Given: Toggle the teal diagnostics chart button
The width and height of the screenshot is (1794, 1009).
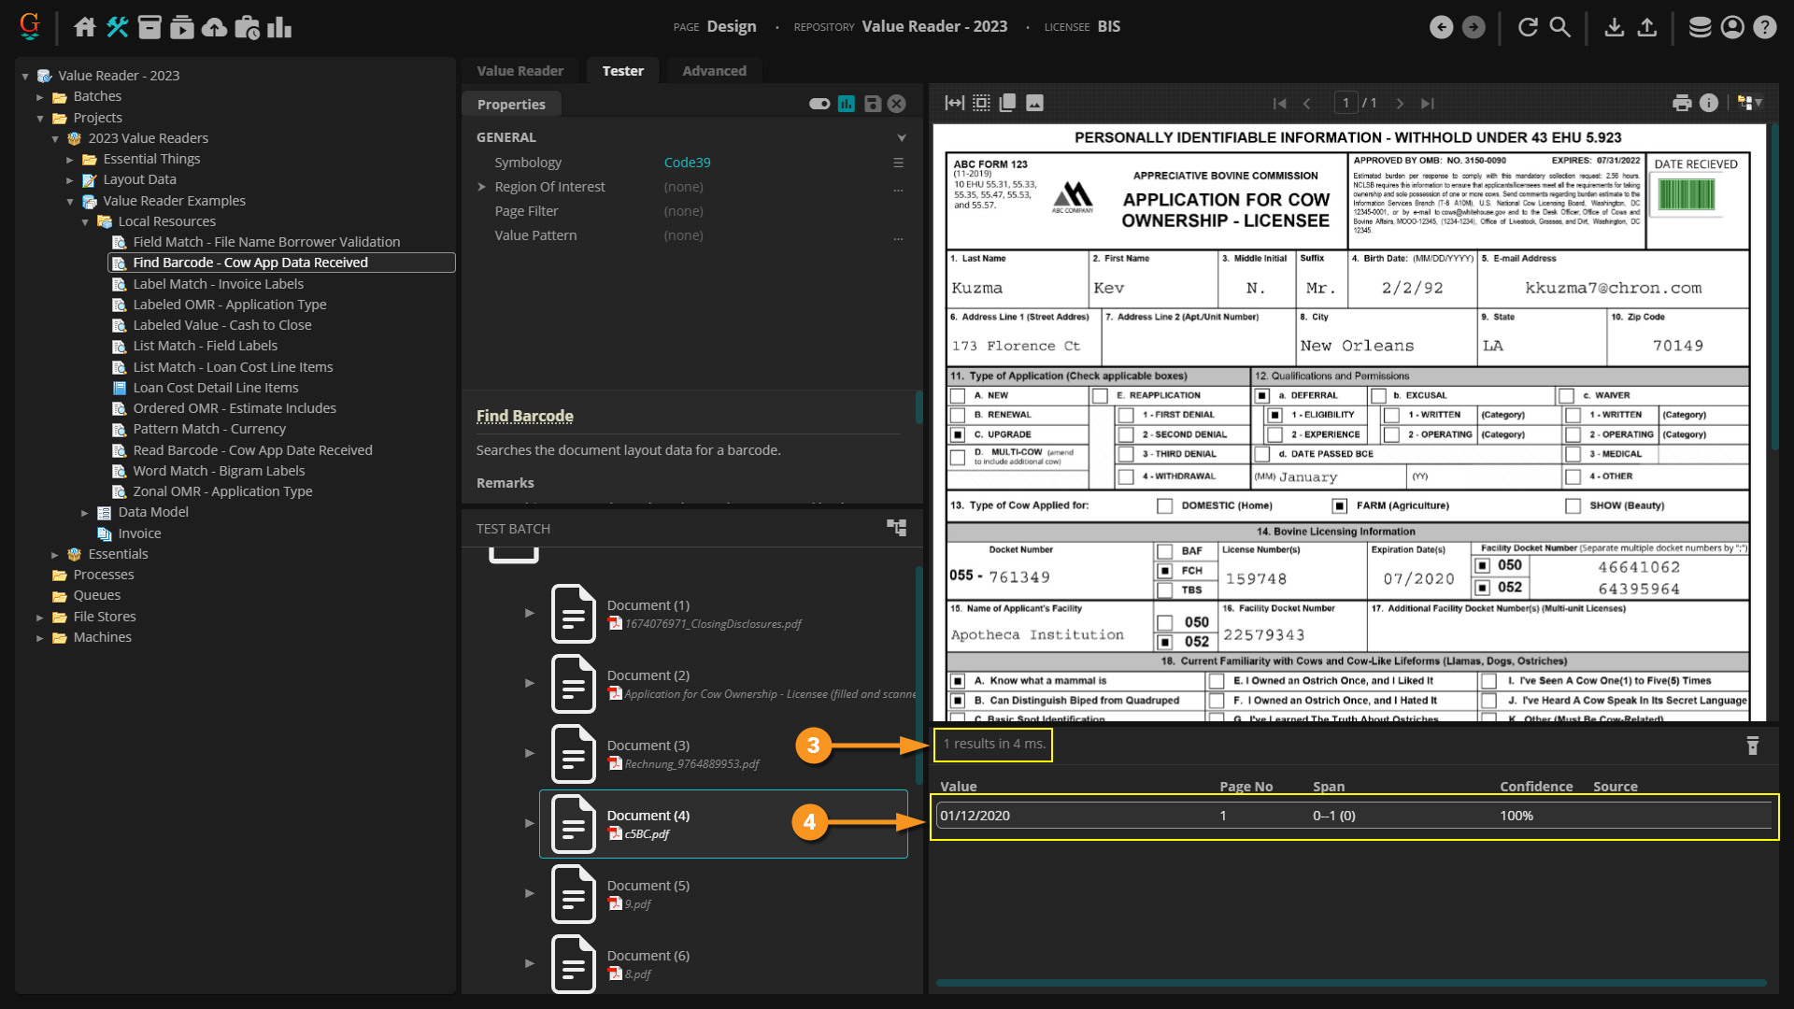Looking at the screenshot, I should click(x=847, y=104).
